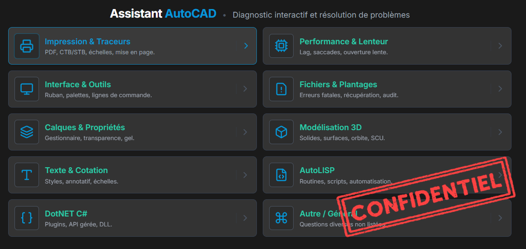The image size is (526, 249).
Task: Select the T text icon for Texte & Cotation
Action: (27, 175)
